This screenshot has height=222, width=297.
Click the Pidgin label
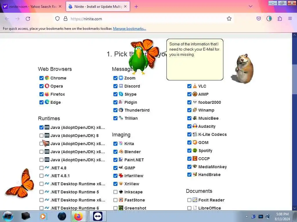click(131, 102)
